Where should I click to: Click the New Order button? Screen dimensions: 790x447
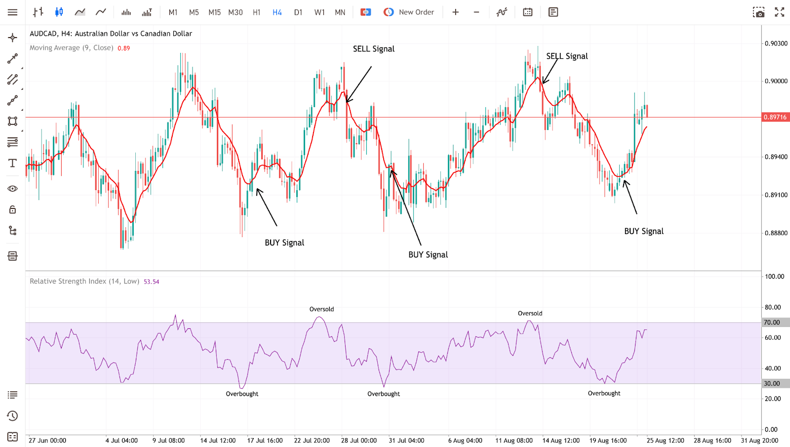click(x=409, y=12)
